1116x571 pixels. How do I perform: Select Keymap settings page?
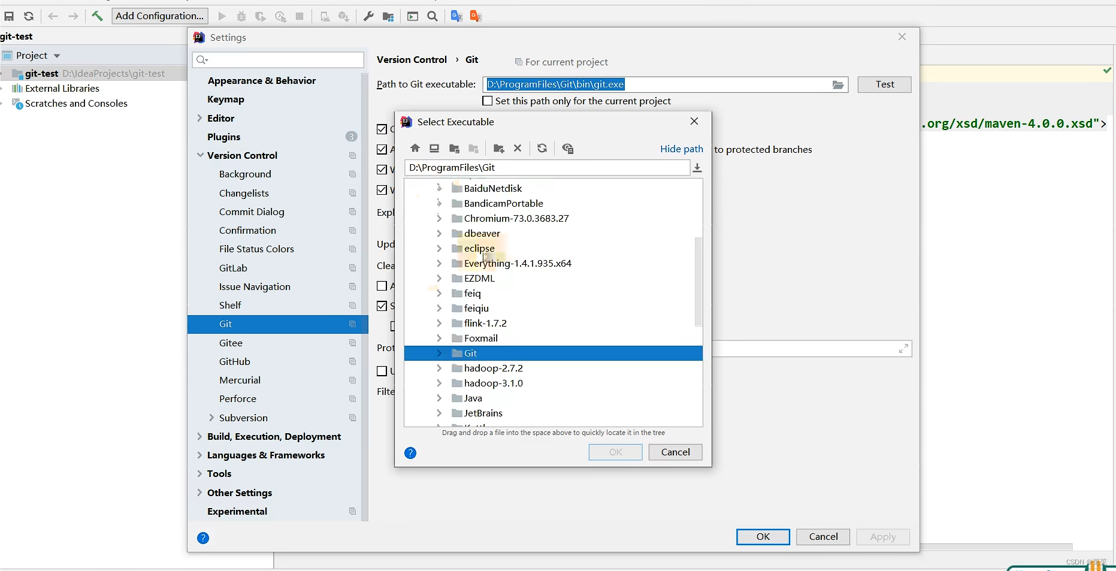coord(226,99)
